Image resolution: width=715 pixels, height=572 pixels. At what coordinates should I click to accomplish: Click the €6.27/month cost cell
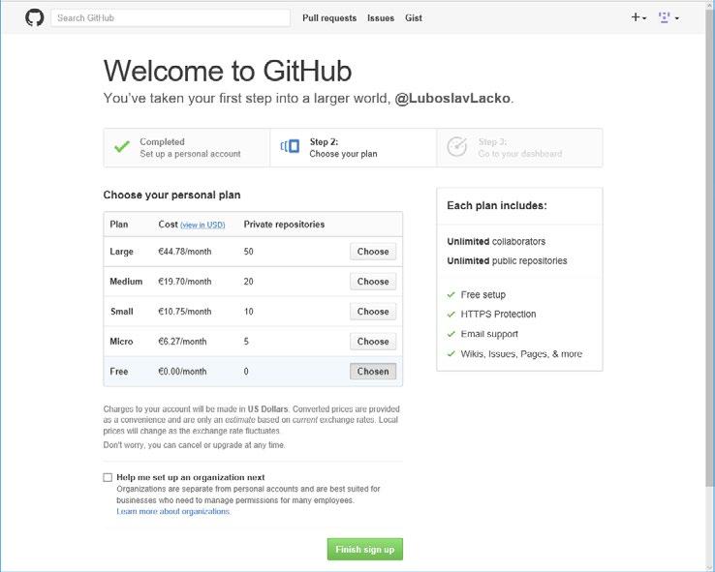[x=182, y=342]
